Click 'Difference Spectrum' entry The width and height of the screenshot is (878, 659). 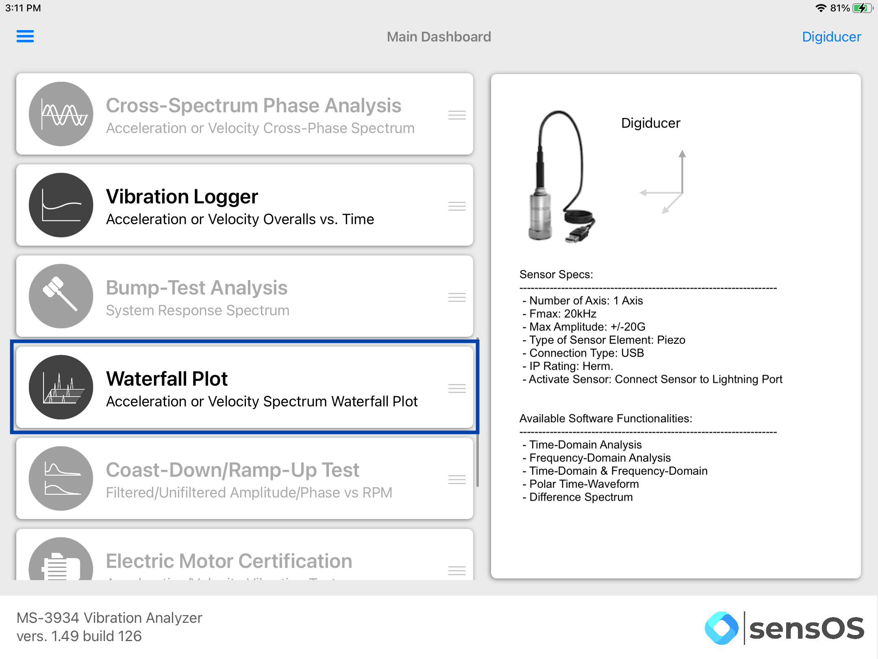(578, 497)
